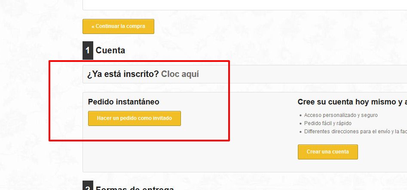407x190 pixels.
Task: Click the Cree su cuenta hoy mismo heading
Action: point(352,102)
